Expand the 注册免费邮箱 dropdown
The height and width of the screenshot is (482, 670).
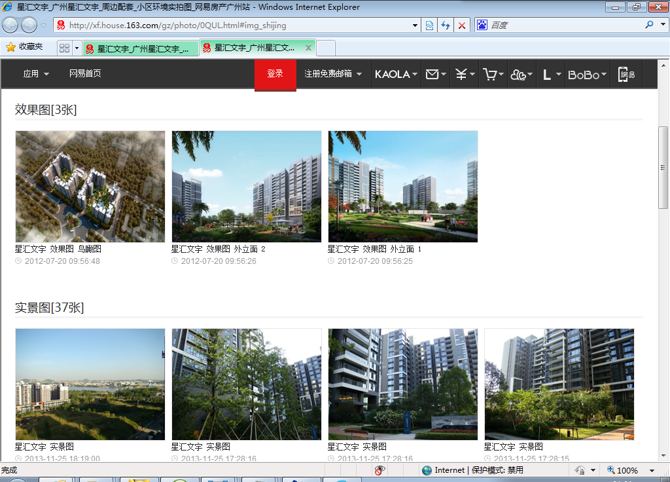pos(333,74)
